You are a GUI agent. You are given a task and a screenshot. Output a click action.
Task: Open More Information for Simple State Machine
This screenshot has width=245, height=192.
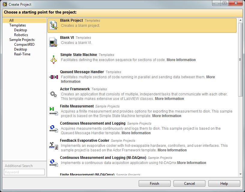click(x=181, y=60)
